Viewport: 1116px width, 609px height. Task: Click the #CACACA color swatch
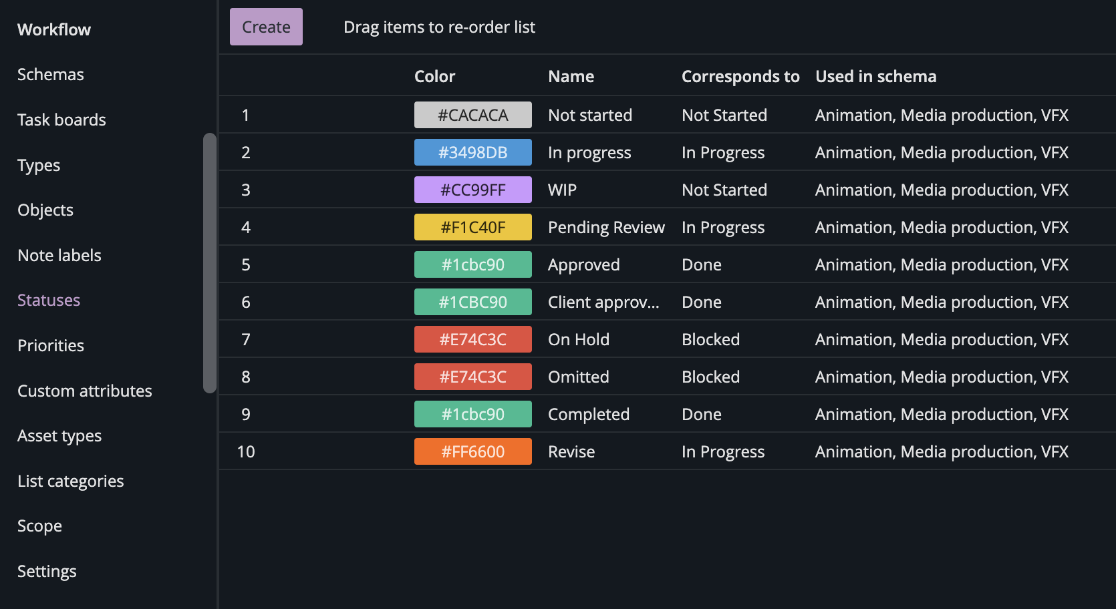coord(472,115)
